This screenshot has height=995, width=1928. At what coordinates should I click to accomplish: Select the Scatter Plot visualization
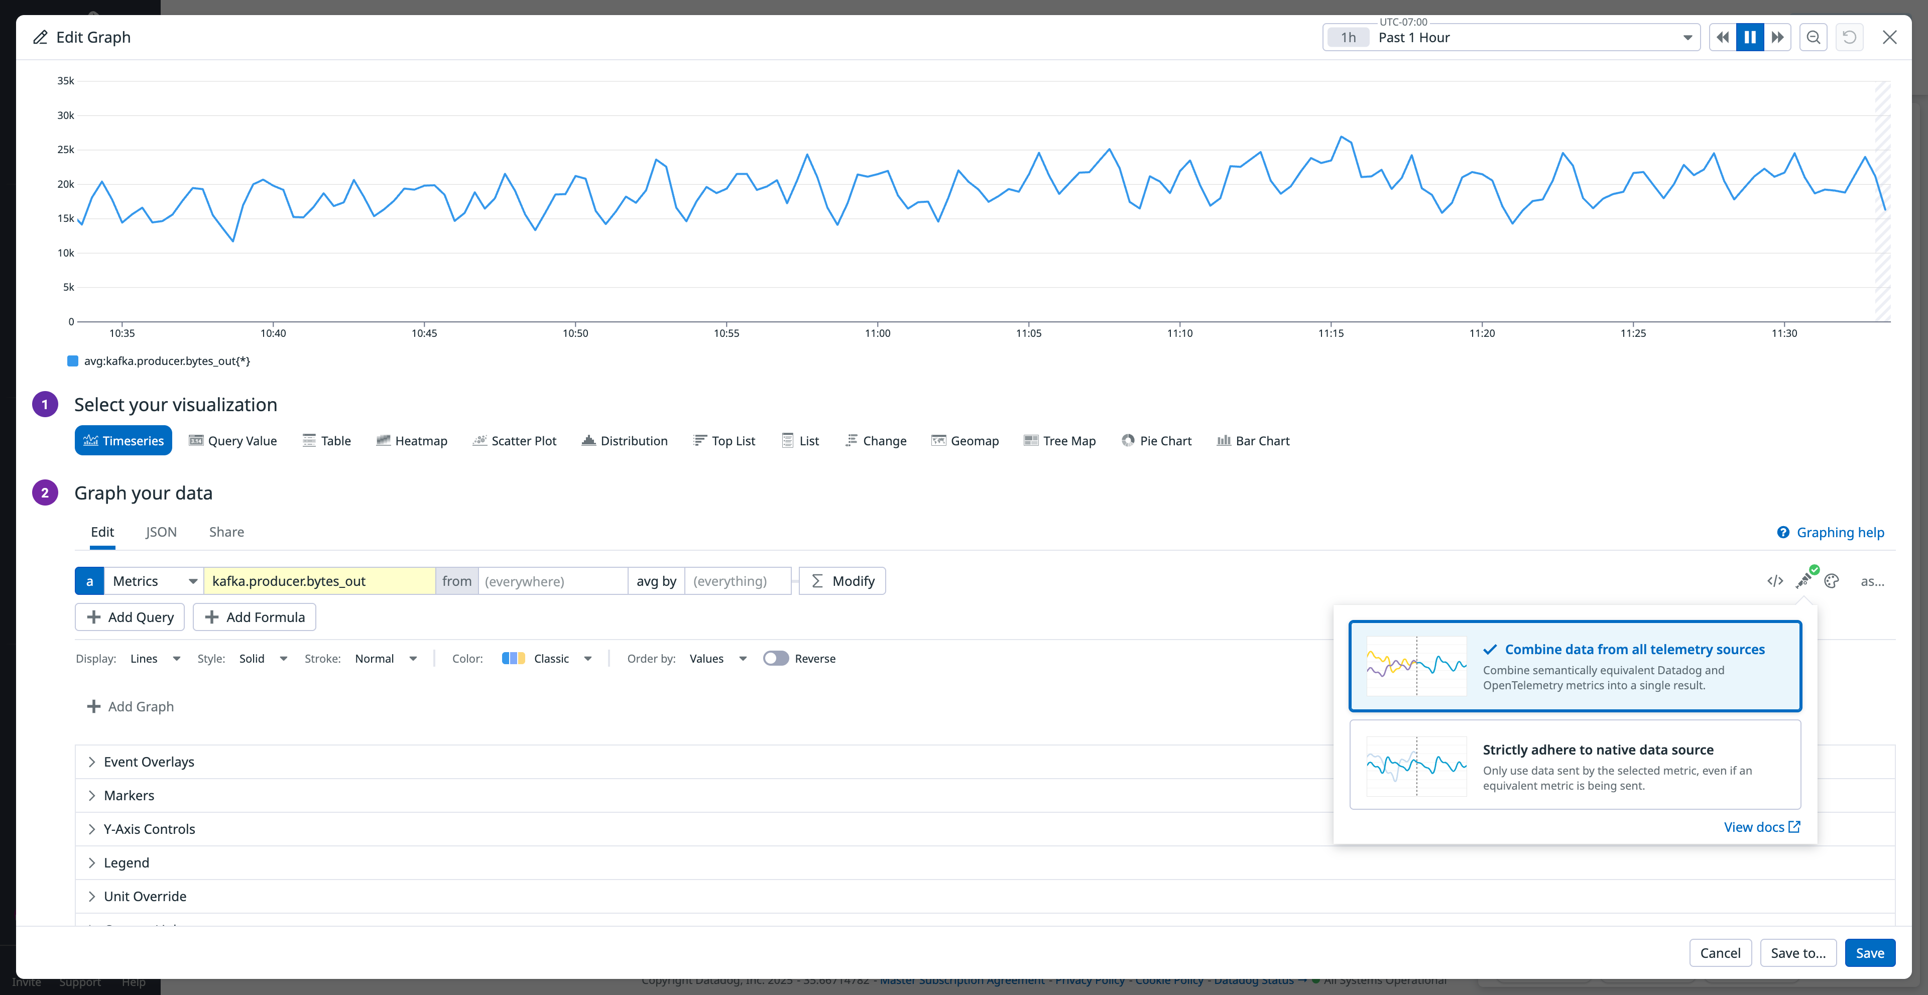point(515,440)
